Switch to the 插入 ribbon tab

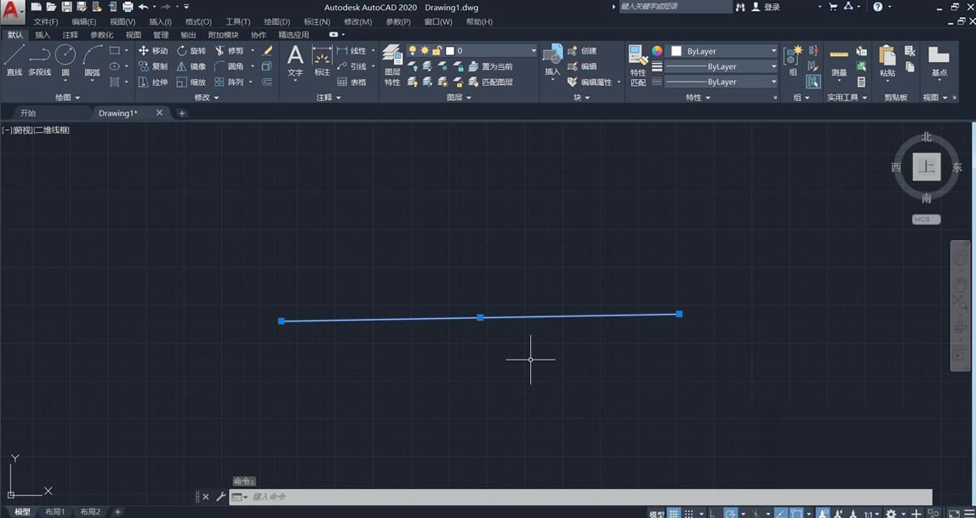[x=43, y=35]
